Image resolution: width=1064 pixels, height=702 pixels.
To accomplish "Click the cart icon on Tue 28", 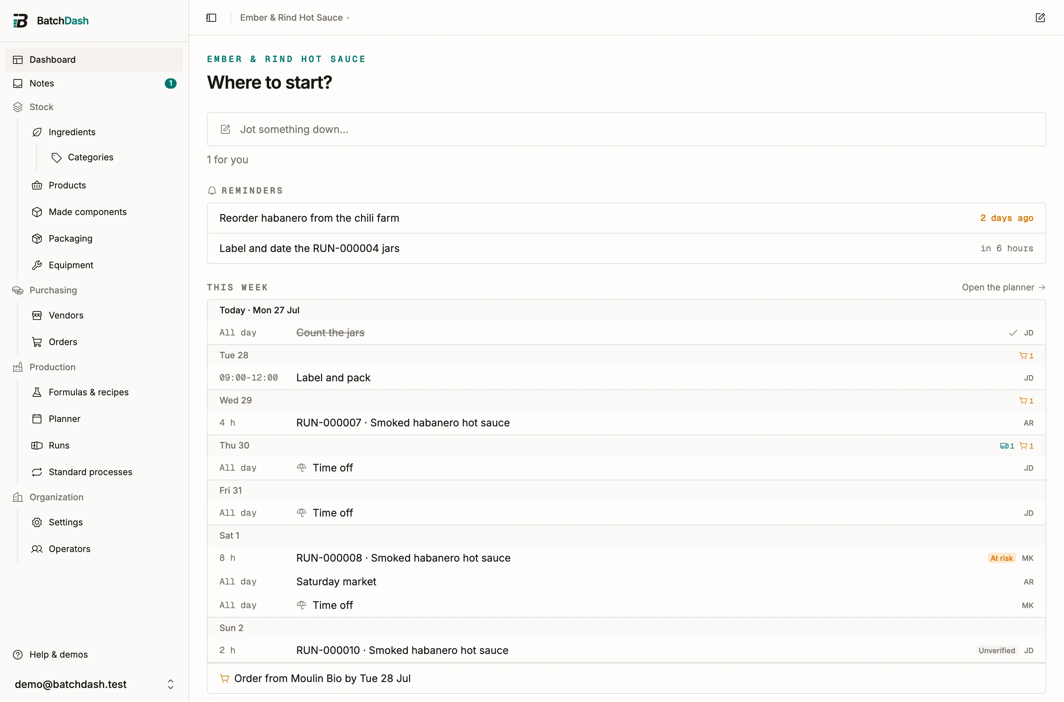I will pos(1023,355).
